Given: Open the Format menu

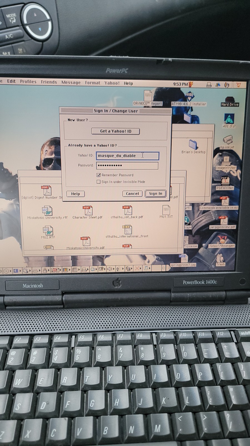Looking at the screenshot, I should (92, 83).
